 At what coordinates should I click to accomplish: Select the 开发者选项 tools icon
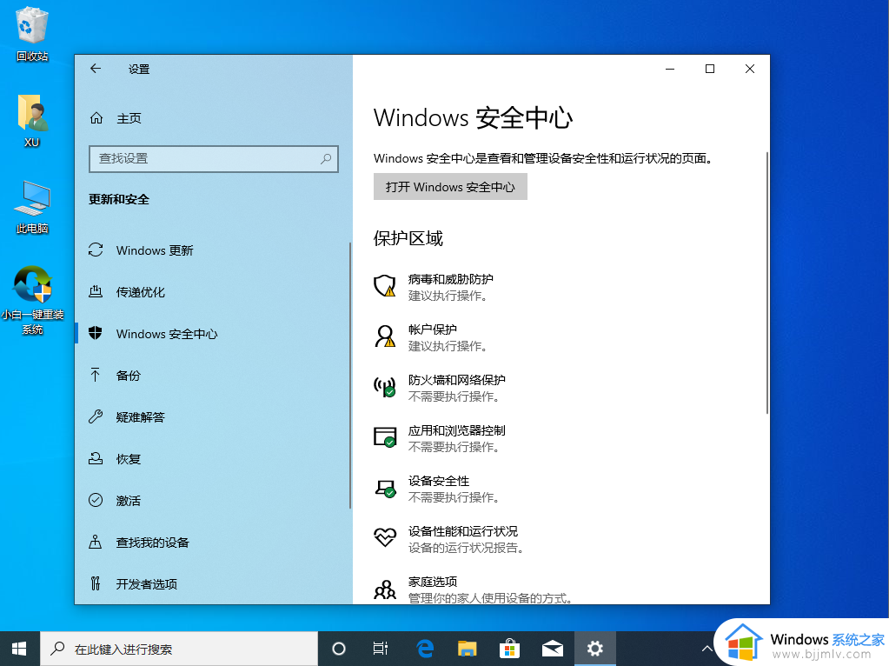(96, 583)
